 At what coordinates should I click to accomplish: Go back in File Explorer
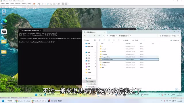(85, 36)
